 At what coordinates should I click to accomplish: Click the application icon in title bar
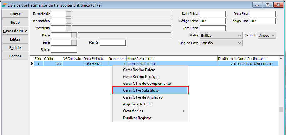point(3,5)
